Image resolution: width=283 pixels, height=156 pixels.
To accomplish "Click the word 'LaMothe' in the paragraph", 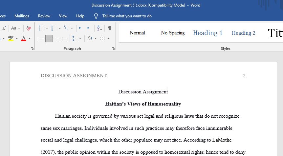I will pos(222,140).
